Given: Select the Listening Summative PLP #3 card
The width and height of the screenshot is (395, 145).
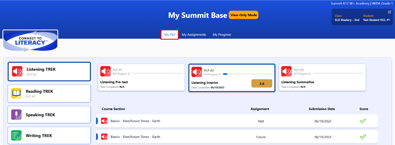Looking at the screenshot, I should 322,77.
